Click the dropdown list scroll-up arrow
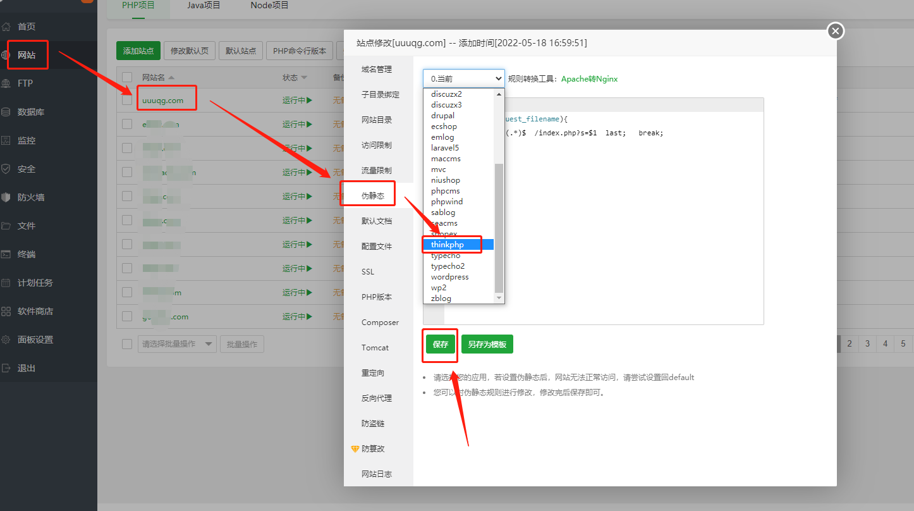 click(499, 94)
